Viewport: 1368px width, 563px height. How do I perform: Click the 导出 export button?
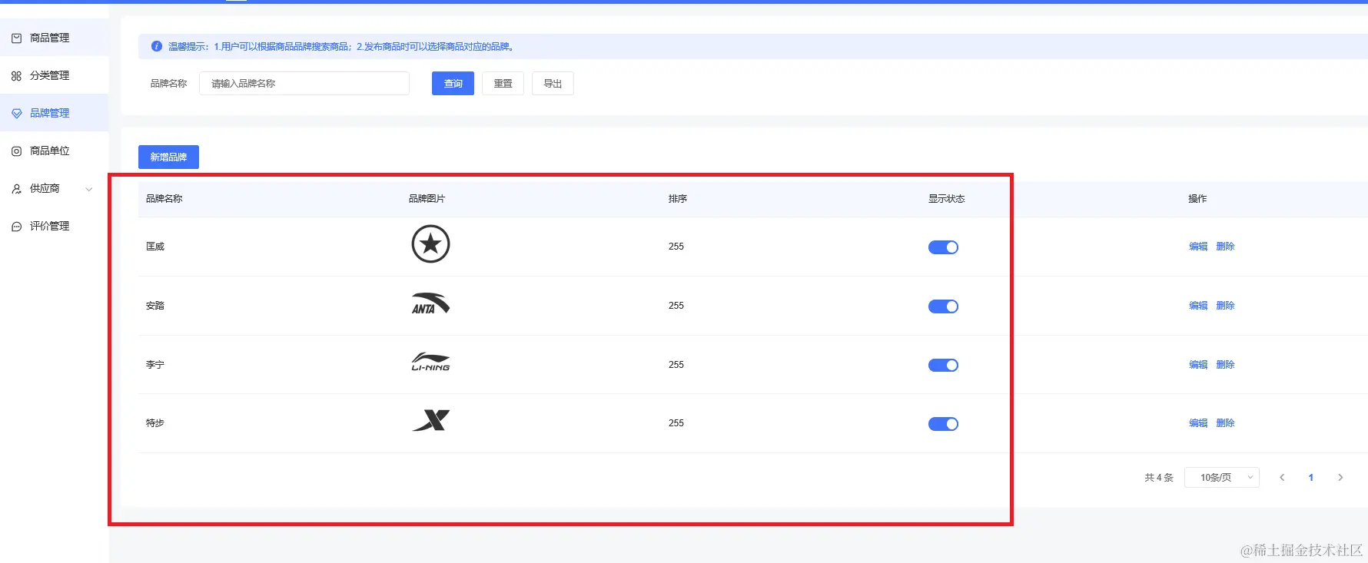[553, 83]
